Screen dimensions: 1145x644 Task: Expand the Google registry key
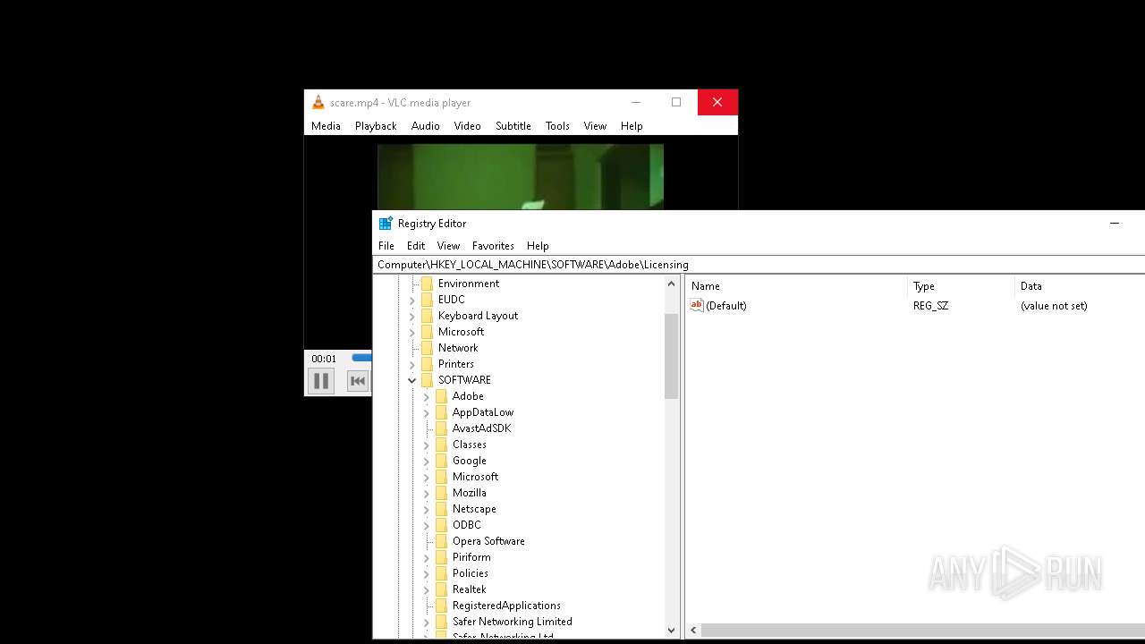click(427, 461)
